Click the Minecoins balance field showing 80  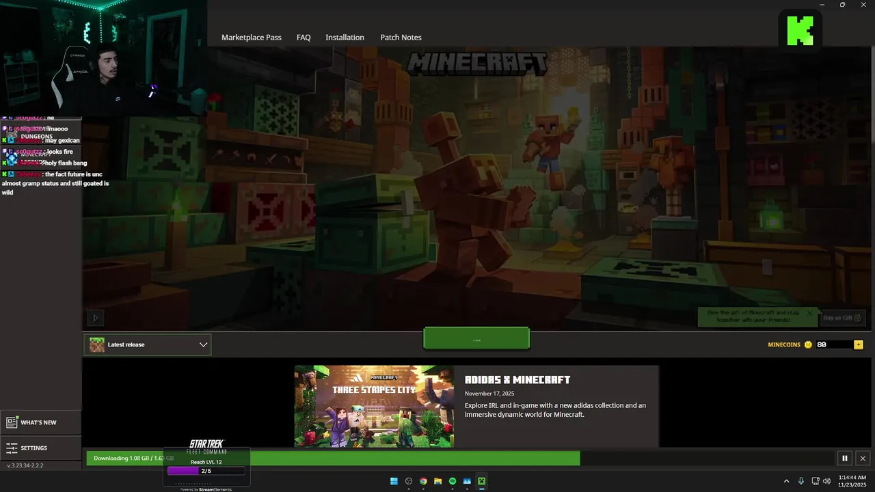834,345
